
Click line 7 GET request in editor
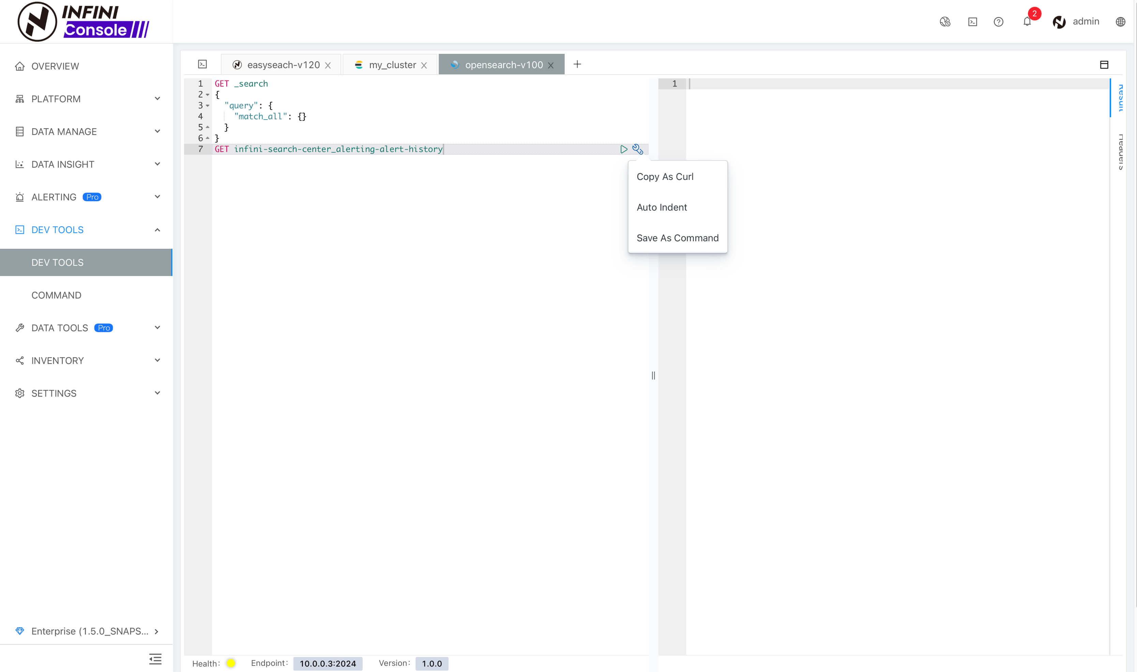(329, 149)
